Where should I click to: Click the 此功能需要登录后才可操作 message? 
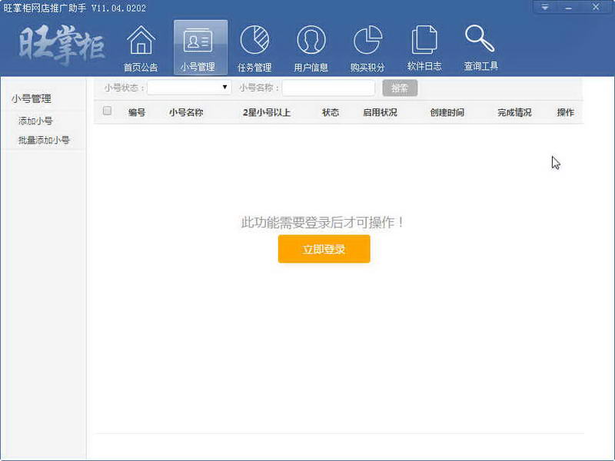point(322,222)
